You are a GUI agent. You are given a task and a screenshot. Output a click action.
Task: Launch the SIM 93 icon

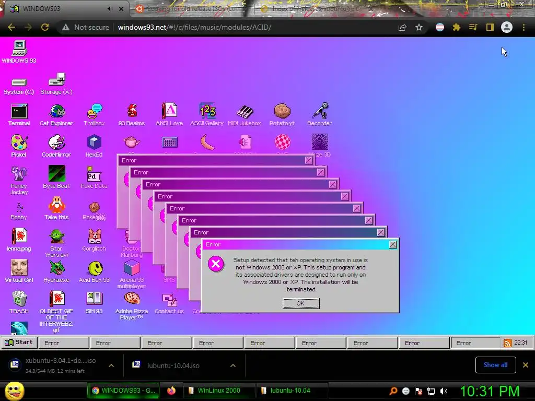point(94,302)
